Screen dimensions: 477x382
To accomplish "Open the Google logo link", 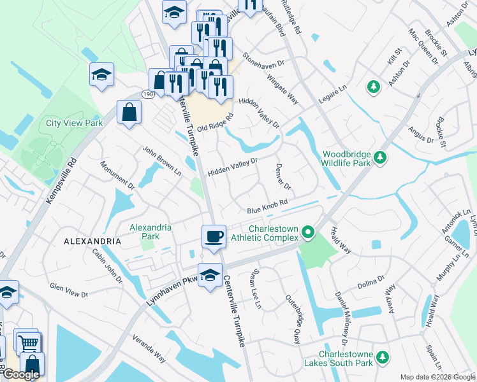I will tap(21, 374).
